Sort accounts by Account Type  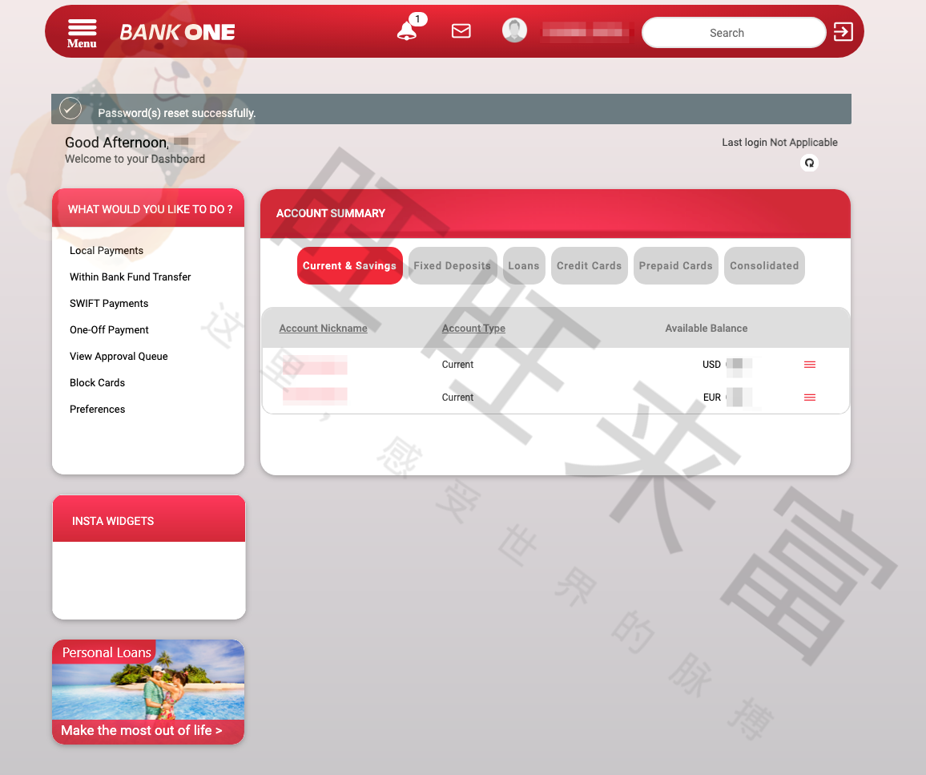(x=473, y=328)
